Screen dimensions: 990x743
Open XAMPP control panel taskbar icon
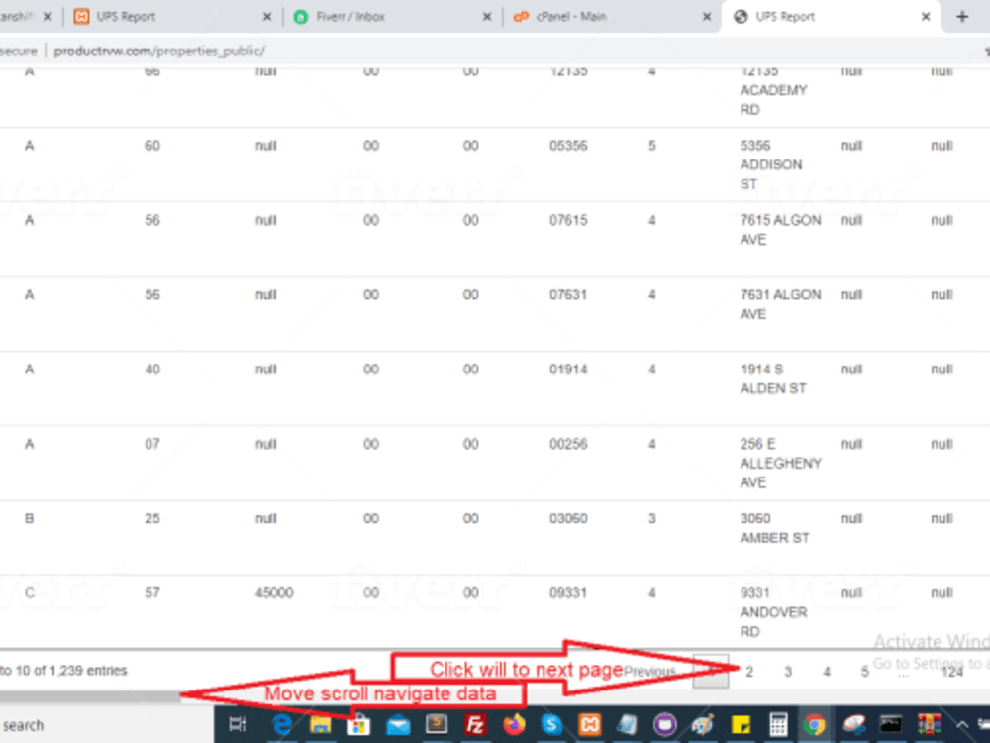(x=590, y=725)
